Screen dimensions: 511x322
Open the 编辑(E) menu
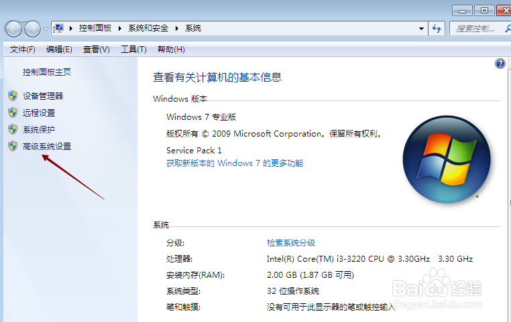tap(59, 50)
